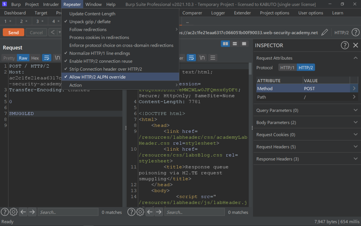Go to next match in Response search
Screen dimensions: 361x226
coord(159,212)
